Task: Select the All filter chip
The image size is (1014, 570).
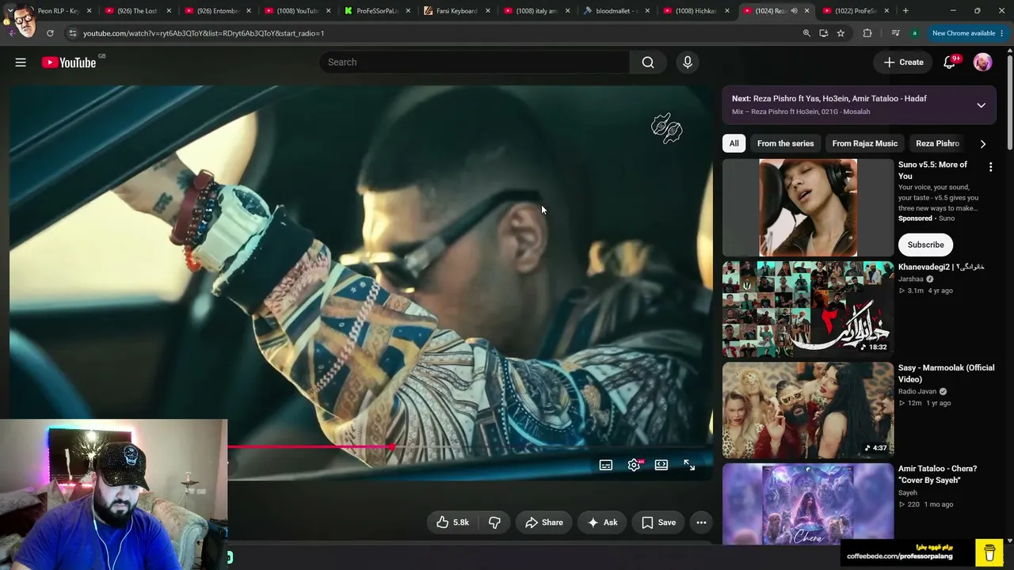Action: (x=734, y=143)
